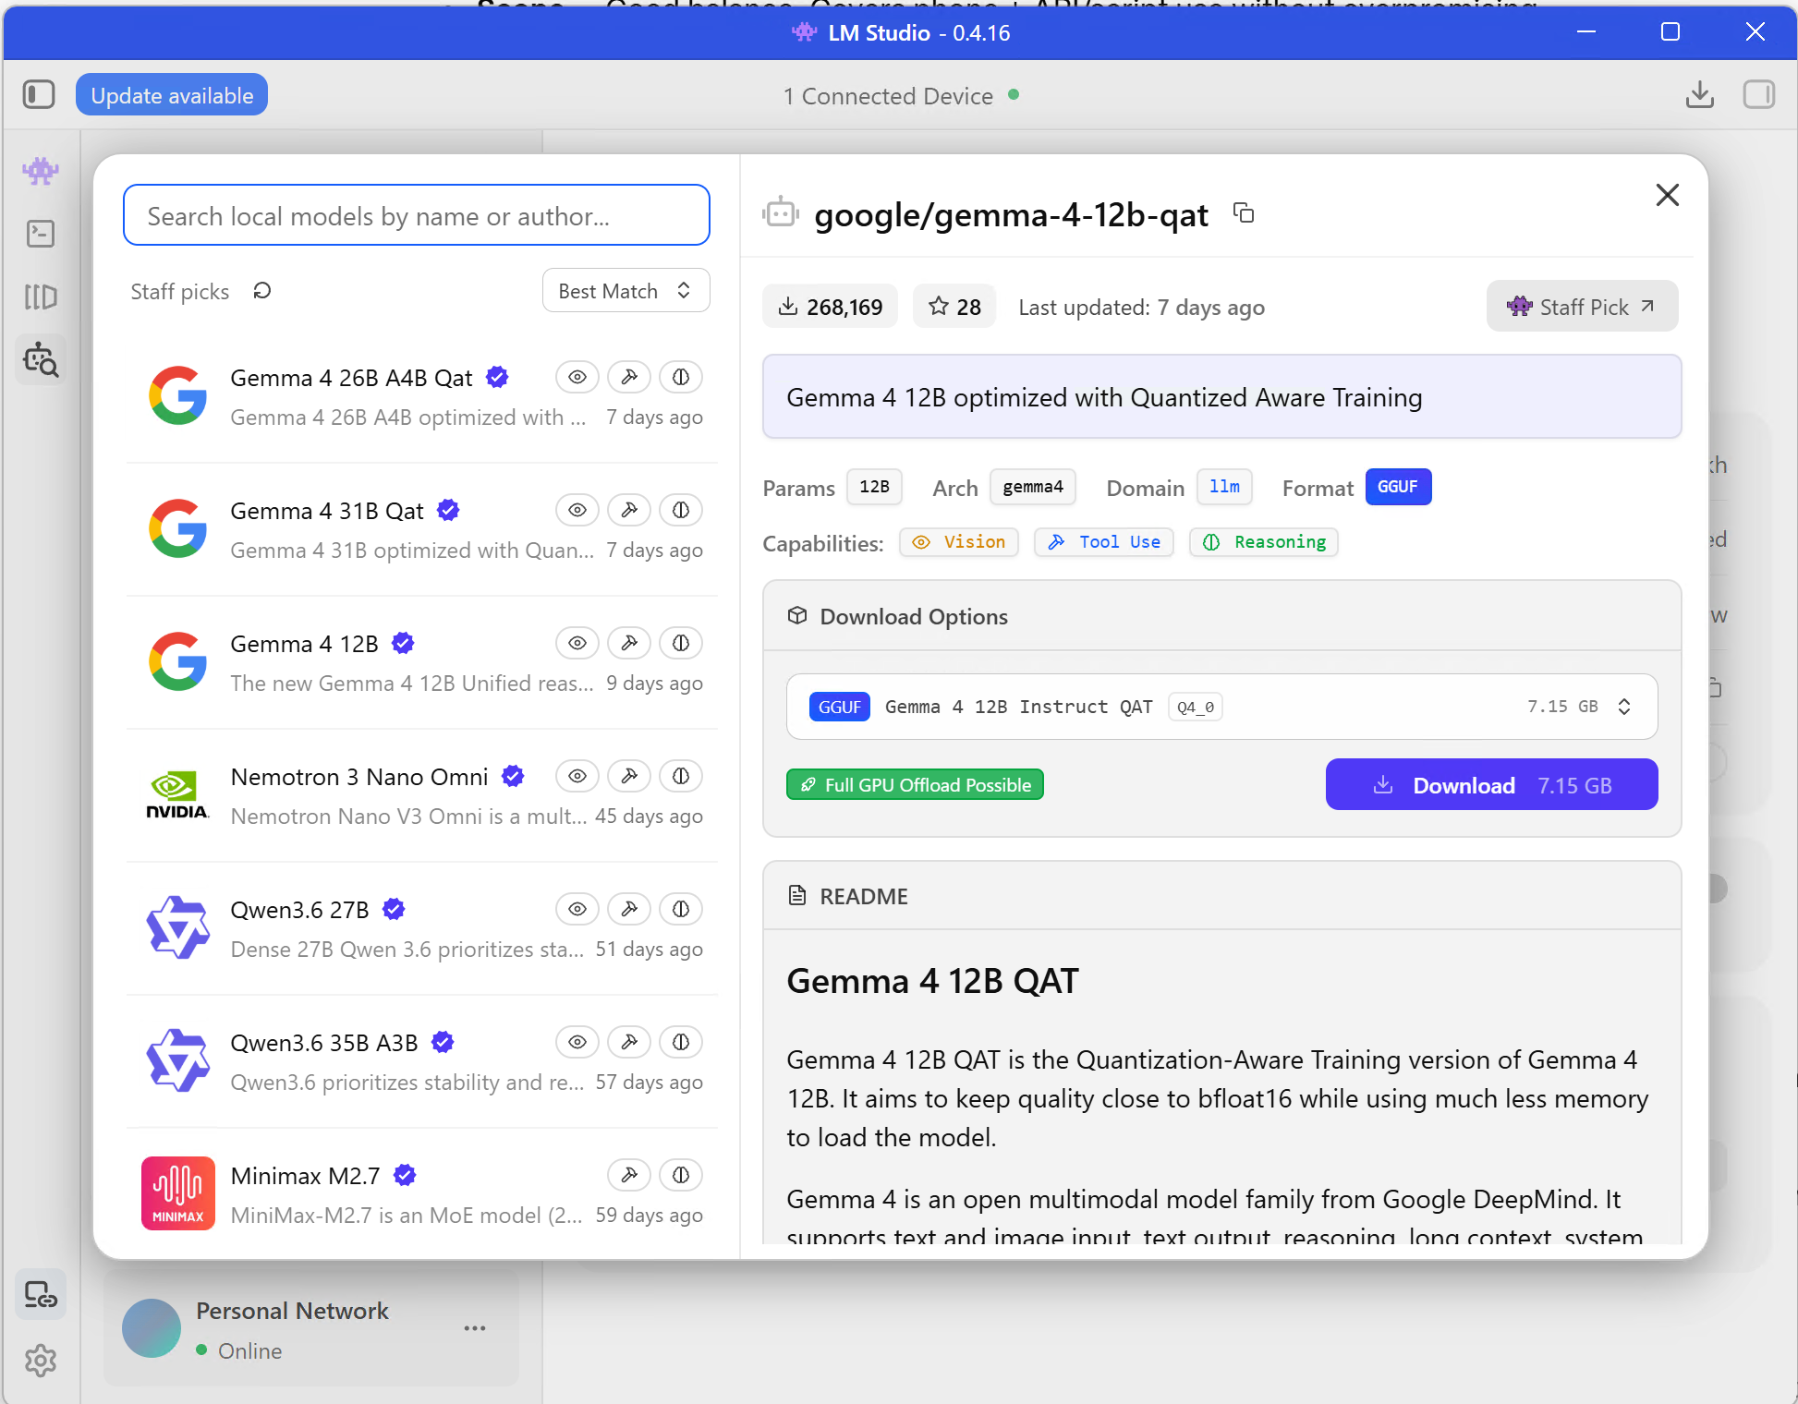This screenshot has height=1404, width=1798.
Task: Open the Staff Pick external link
Action: pyautogui.click(x=1582, y=307)
